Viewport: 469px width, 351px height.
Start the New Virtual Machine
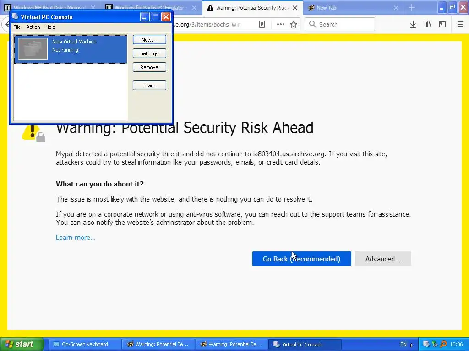(149, 85)
